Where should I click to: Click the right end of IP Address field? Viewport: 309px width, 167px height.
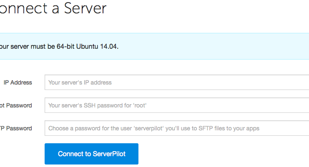300,82
